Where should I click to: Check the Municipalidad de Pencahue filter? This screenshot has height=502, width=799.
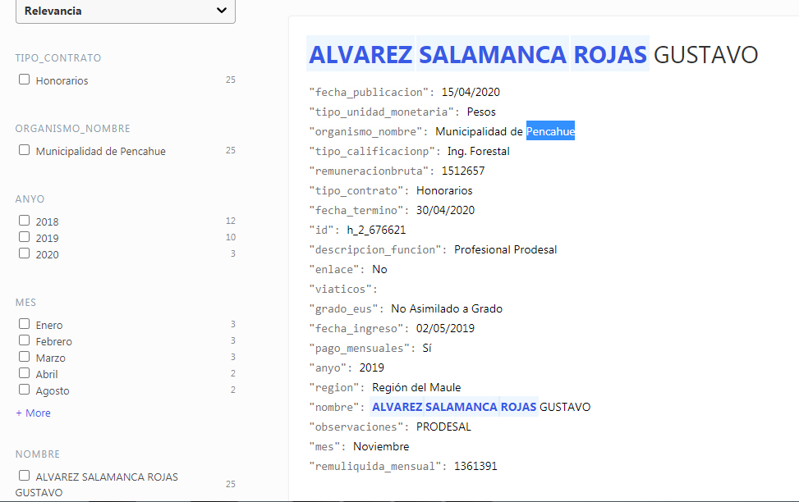[x=24, y=150]
